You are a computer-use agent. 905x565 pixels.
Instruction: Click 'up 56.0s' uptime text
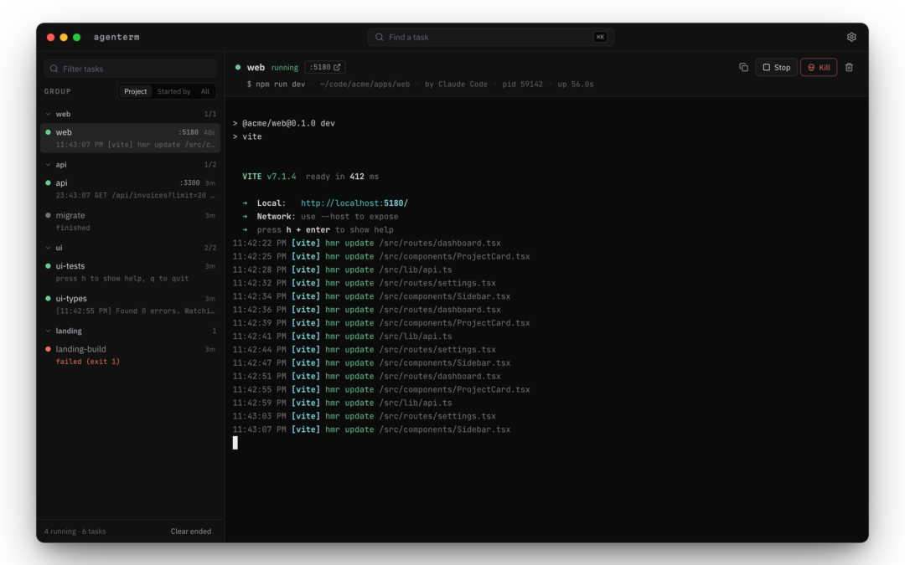pyautogui.click(x=576, y=85)
